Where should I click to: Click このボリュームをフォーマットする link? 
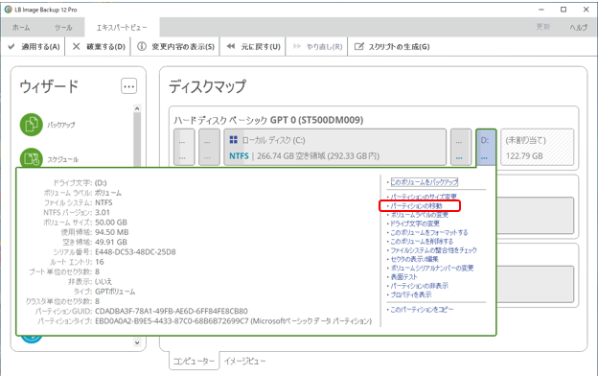429,232
